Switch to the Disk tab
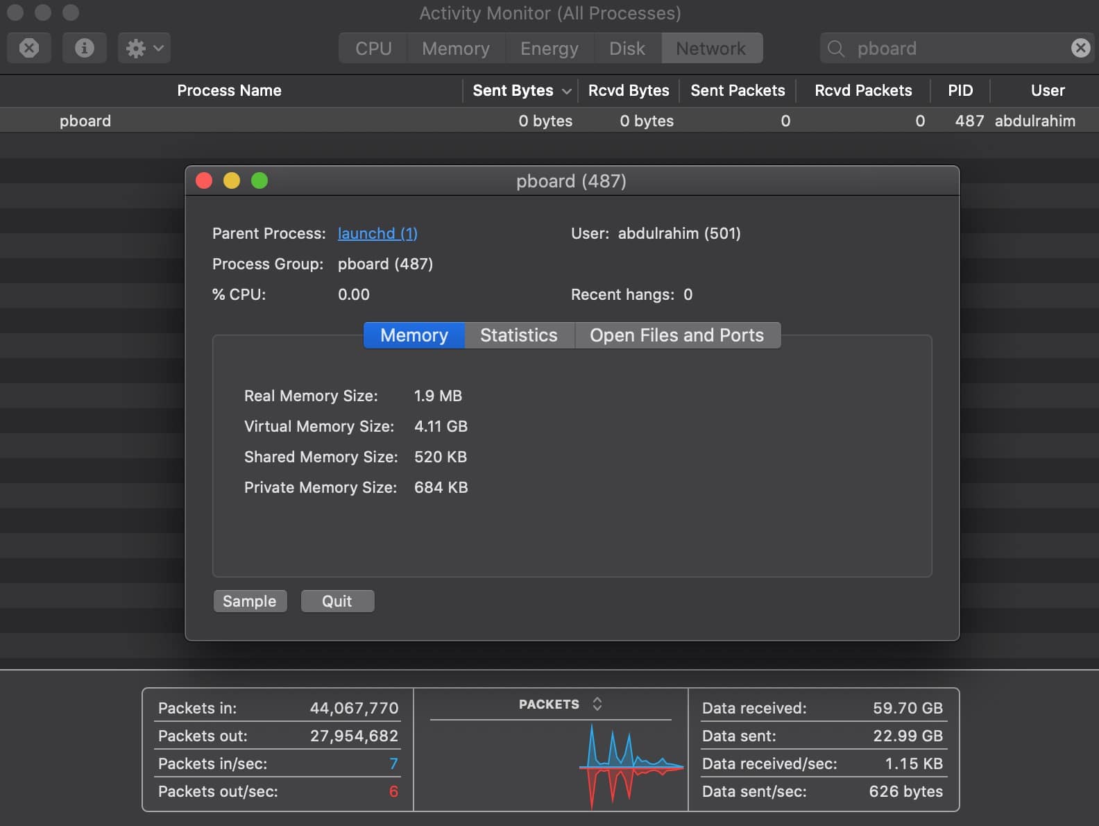The width and height of the screenshot is (1099, 826). pyautogui.click(x=627, y=48)
